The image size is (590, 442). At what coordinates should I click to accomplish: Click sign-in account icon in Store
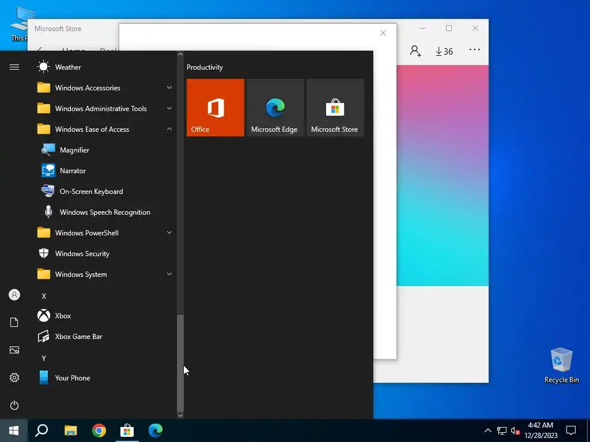pyautogui.click(x=415, y=51)
